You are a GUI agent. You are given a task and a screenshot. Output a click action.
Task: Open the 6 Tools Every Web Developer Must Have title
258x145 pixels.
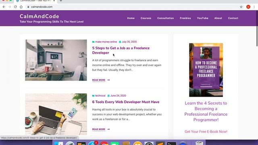tap(126, 102)
